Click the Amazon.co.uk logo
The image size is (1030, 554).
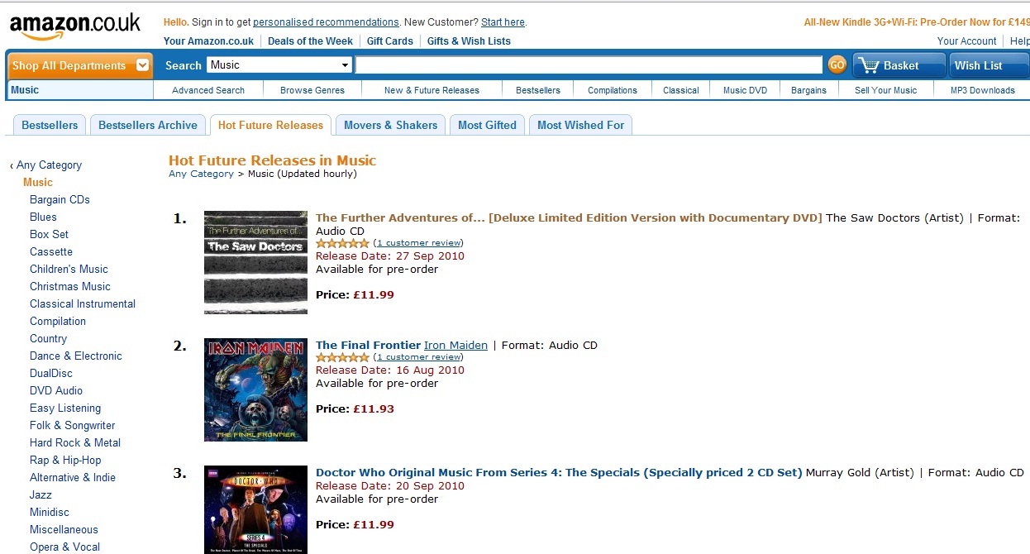[74, 27]
